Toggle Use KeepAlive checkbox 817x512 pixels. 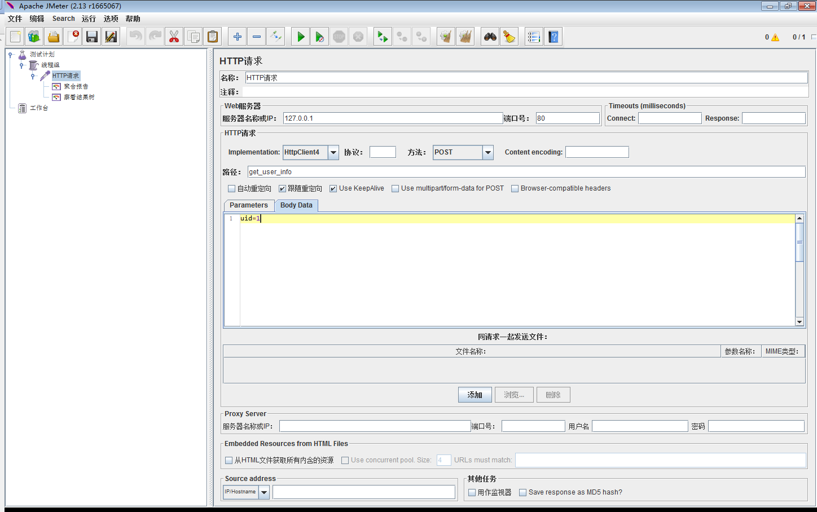point(333,188)
